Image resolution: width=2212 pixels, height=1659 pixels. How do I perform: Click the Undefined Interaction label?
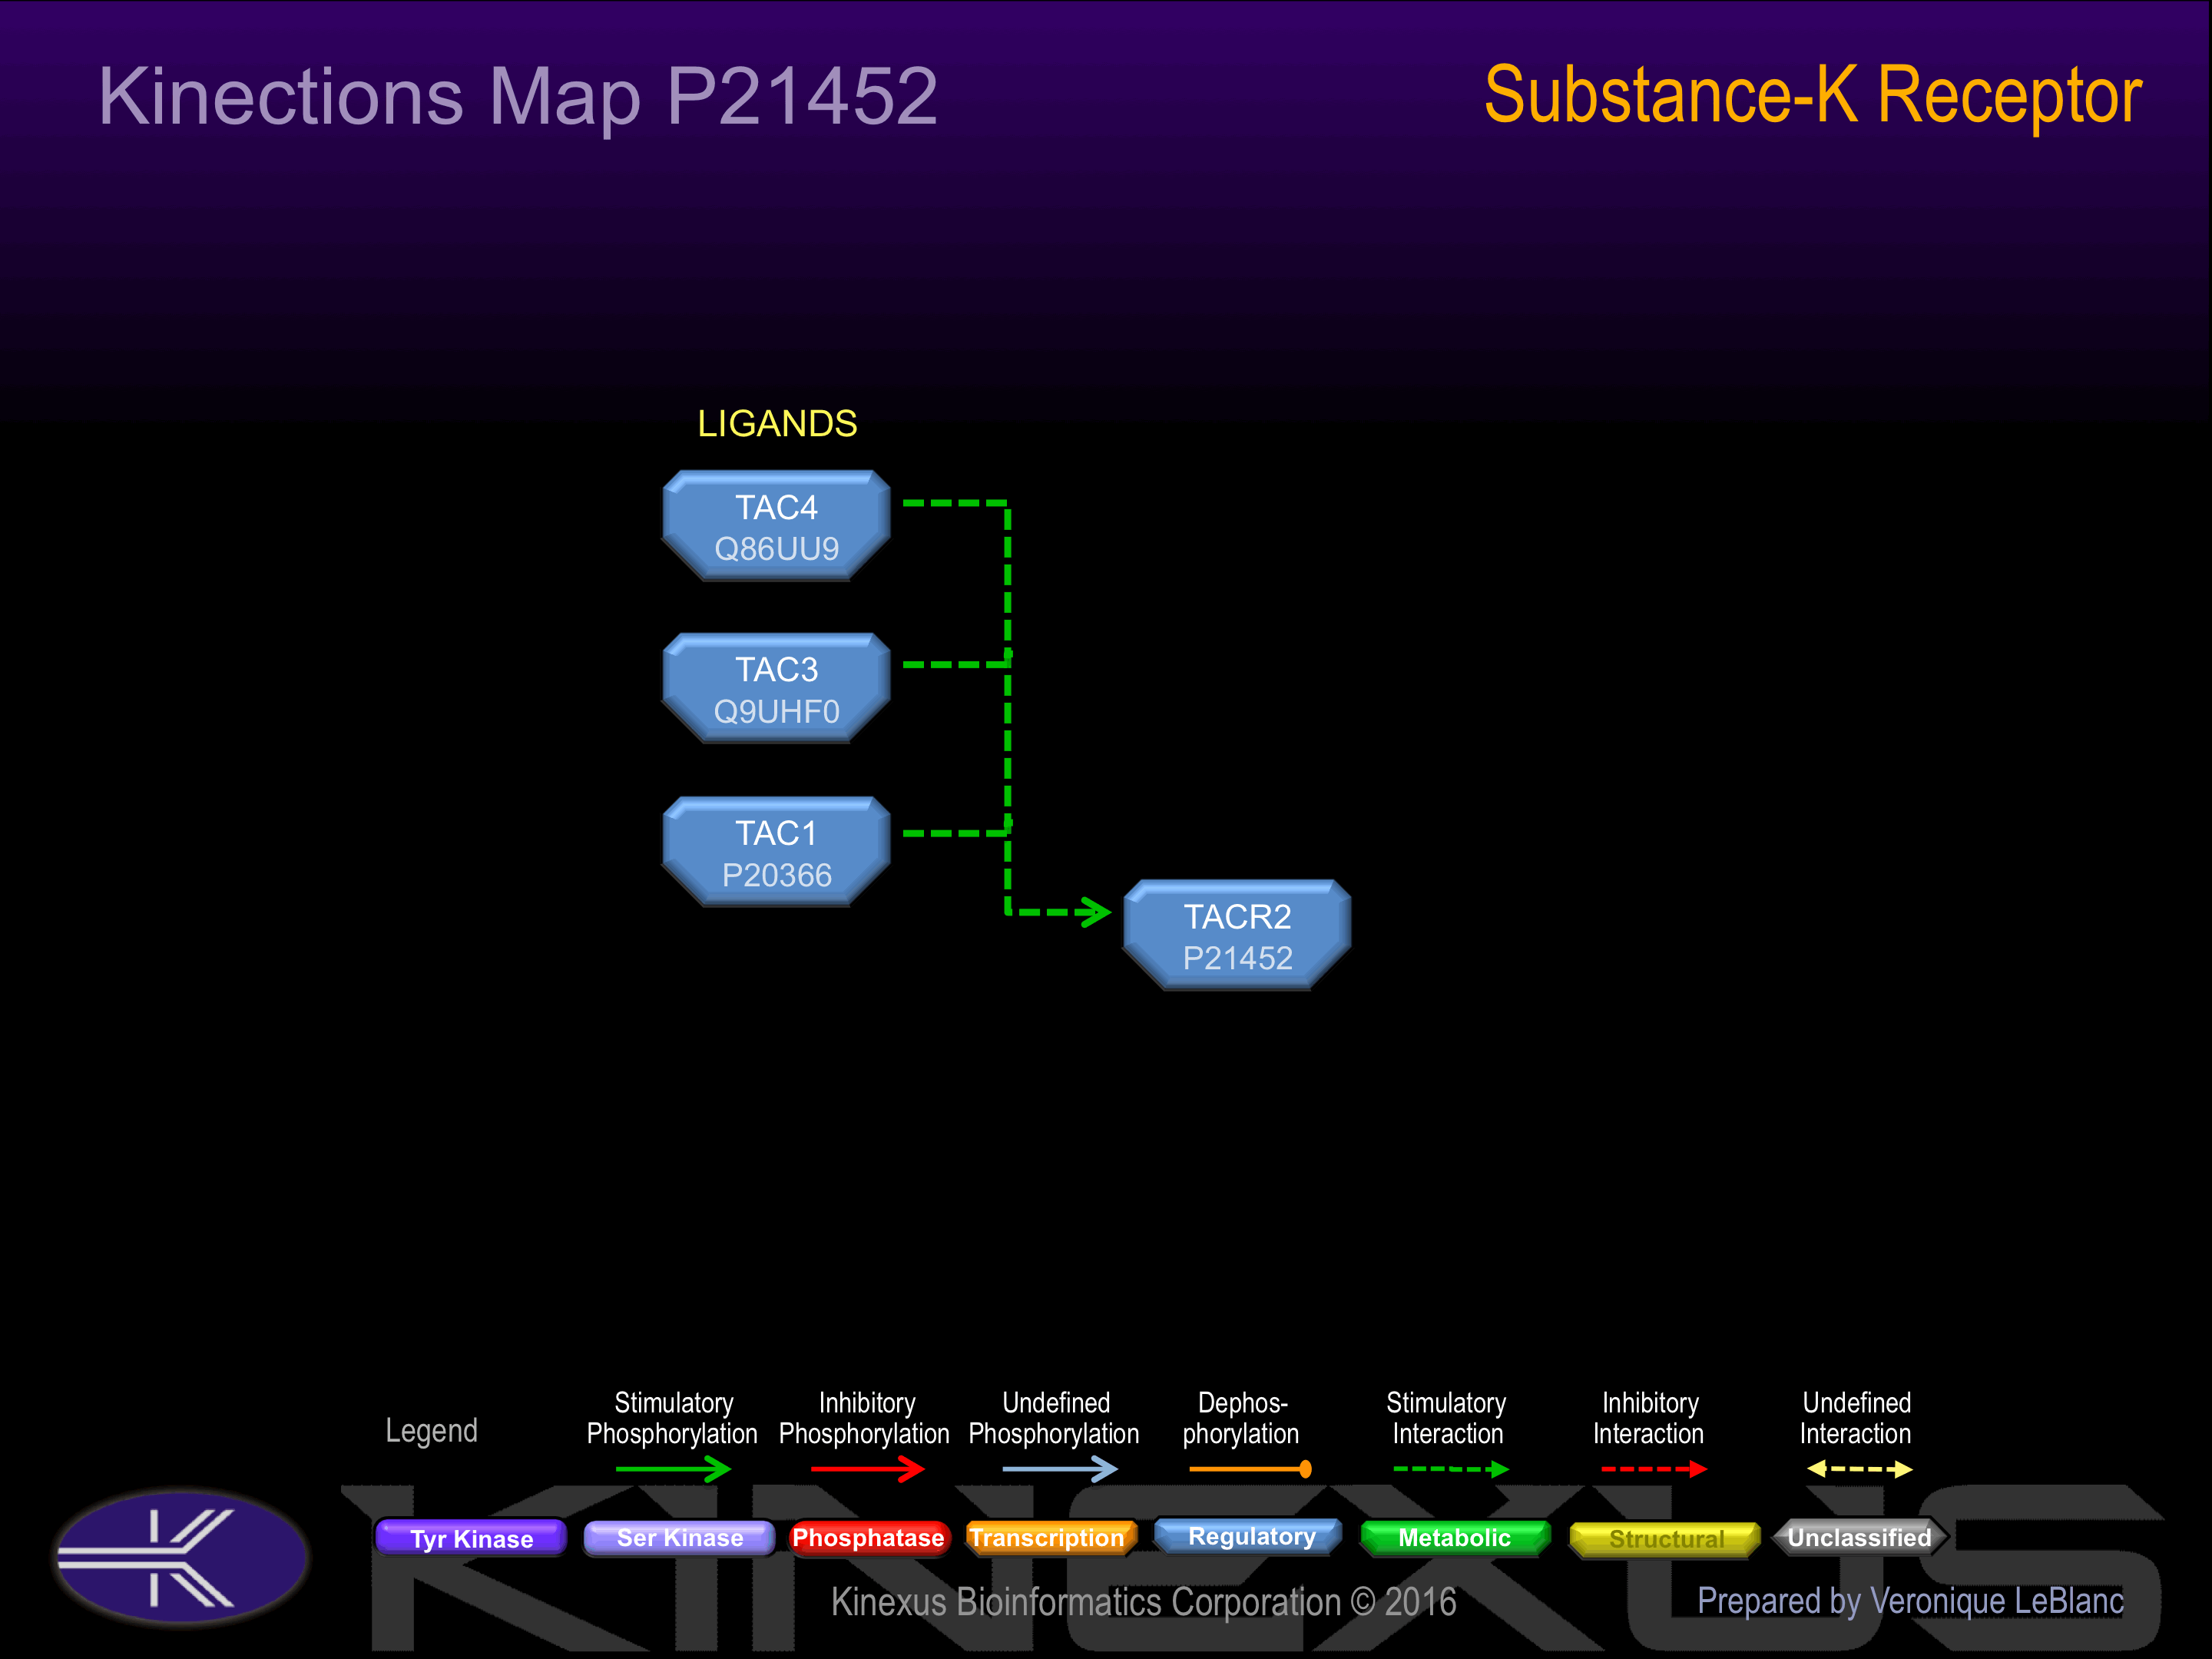click(x=1856, y=1418)
